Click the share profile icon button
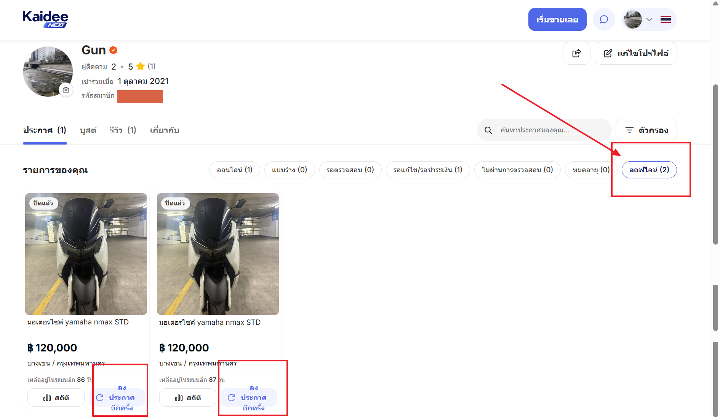Viewport: 720px width, 418px height. point(577,53)
